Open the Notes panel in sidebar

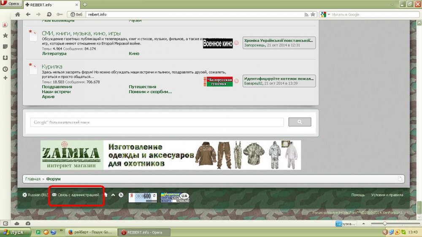coord(5,46)
